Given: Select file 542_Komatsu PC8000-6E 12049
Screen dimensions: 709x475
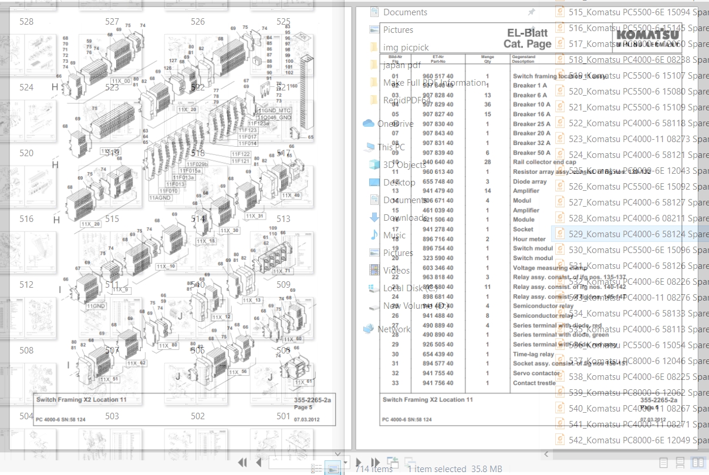Looking at the screenshot, I should click(639, 440).
